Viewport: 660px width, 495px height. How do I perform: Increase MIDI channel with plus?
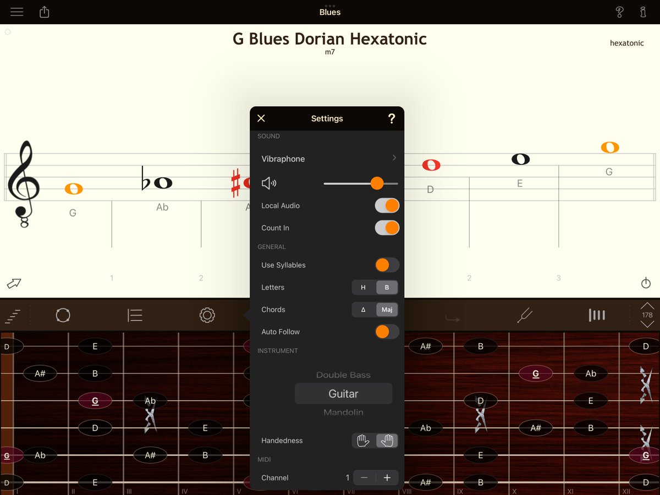[x=387, y=478]
